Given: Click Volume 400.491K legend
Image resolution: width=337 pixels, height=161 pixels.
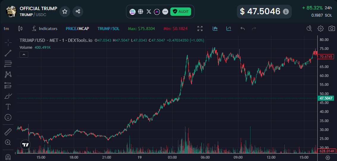Looking at the screenshot, I should pyautogui.click(x=35, y=47).
